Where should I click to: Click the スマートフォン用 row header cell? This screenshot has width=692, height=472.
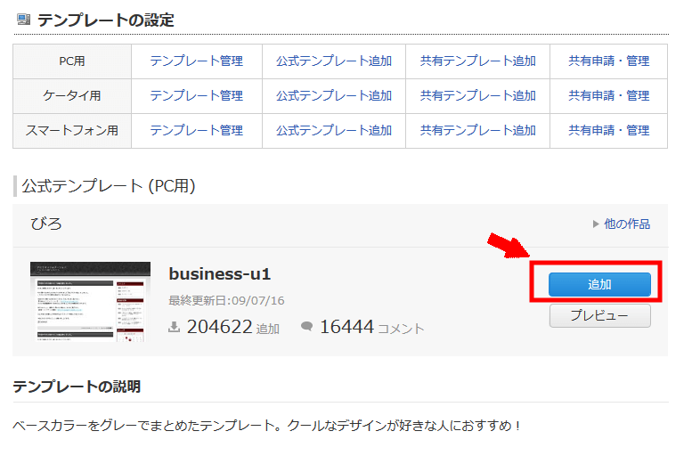(x=72, y=131)
